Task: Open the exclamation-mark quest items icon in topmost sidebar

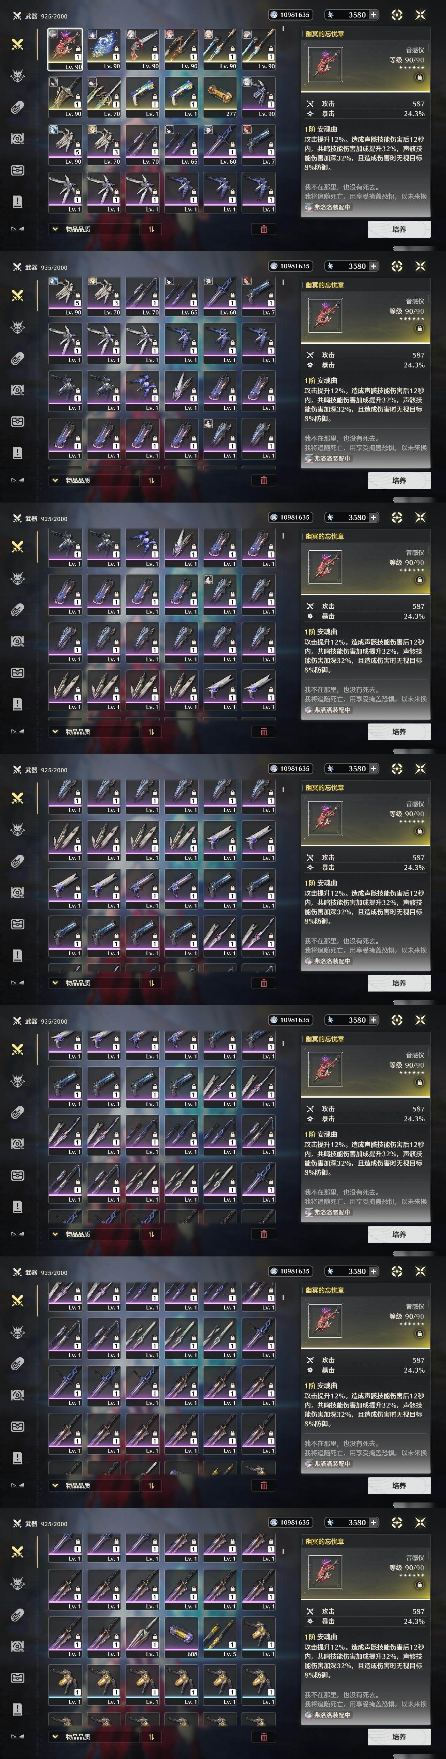Action: (x=18, y=201)
